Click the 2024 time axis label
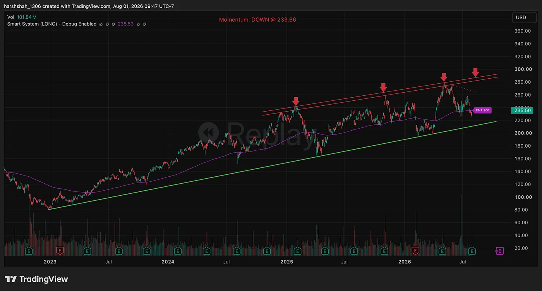This screenshot has height=291, width=542. pyautogui.click(x=168, y=262)
